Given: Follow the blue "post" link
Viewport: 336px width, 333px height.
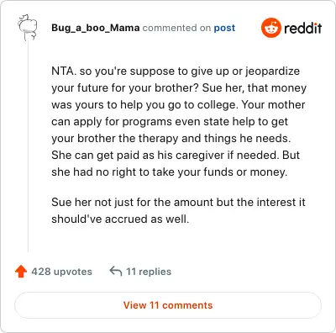Looking at the screenshot, I should tap(224, 28).
